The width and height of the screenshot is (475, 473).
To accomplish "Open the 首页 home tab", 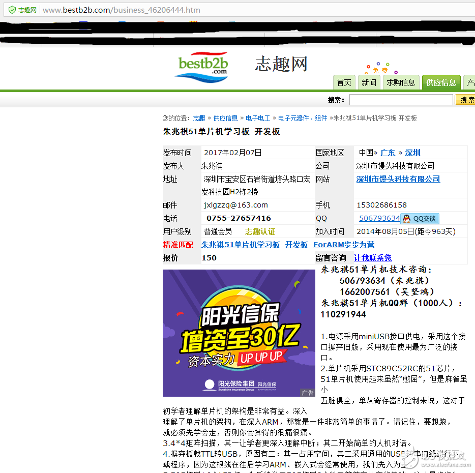I will [344, 82].
